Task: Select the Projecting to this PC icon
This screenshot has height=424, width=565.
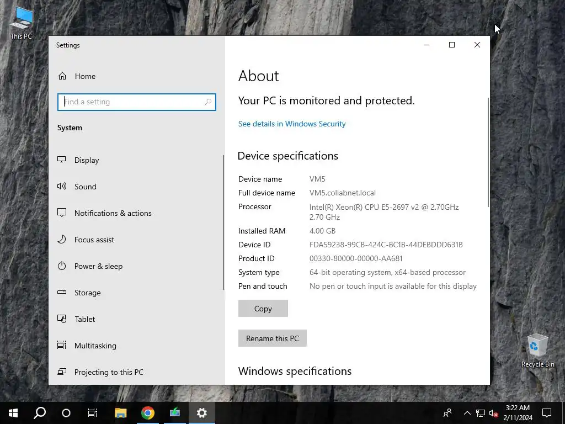Action: pyautogui.click(x=62, y=372)
